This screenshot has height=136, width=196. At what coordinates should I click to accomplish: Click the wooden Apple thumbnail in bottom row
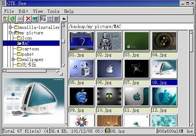(109, 121)
